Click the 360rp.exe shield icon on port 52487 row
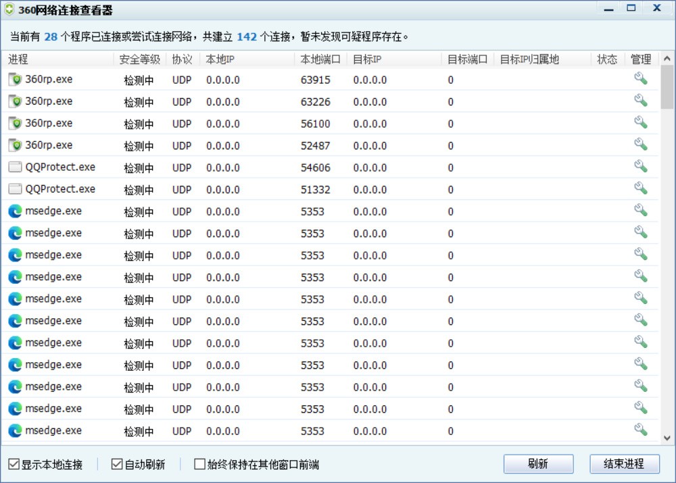676x483 pixels. pyautogui.click(x=15, y=145)
